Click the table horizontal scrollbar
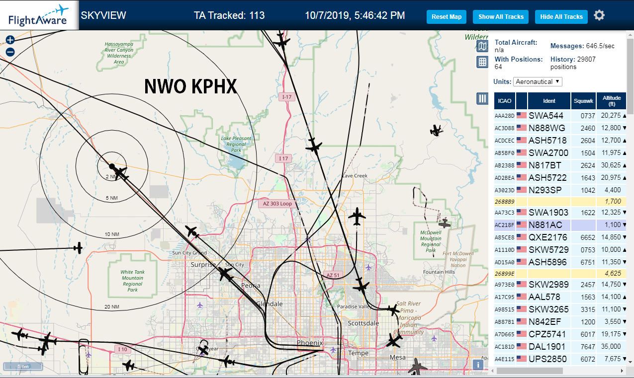 coord(530,371)
